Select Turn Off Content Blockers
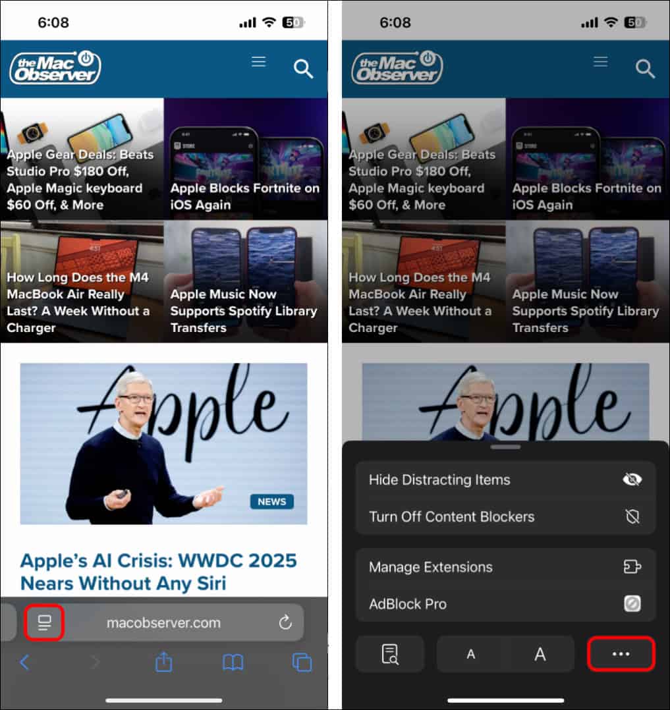Viewport: 670px width, 710px height. [505, 516]
